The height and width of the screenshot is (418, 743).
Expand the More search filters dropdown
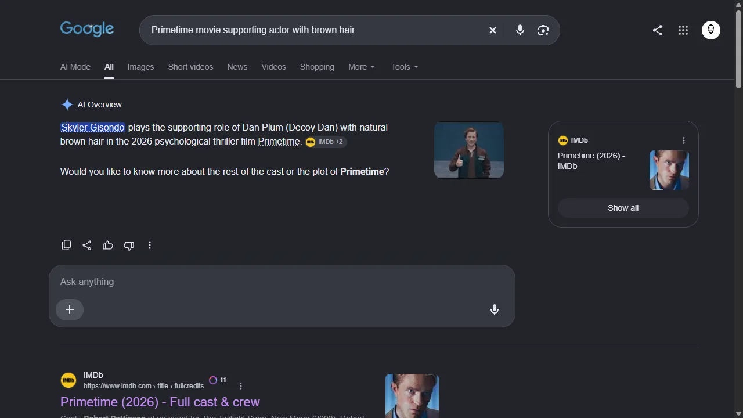point(362,67)
